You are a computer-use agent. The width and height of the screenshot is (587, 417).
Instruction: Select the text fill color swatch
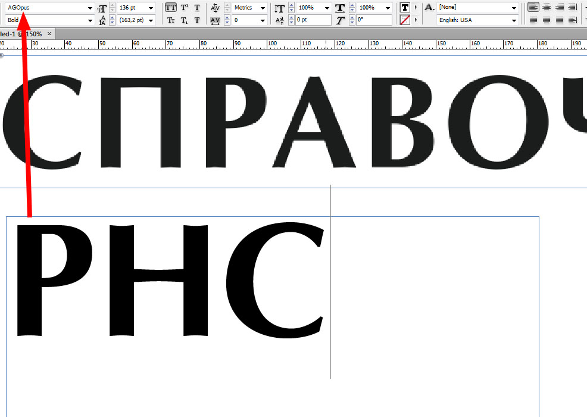pyautogui.click(x=405, y=8)
